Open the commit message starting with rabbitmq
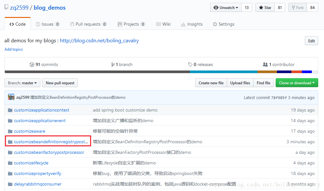This screenshot has height=191, width=324. (164, 184)
